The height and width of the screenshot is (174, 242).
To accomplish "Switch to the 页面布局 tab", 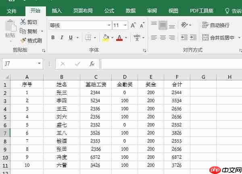I will (x=83, y=10).
